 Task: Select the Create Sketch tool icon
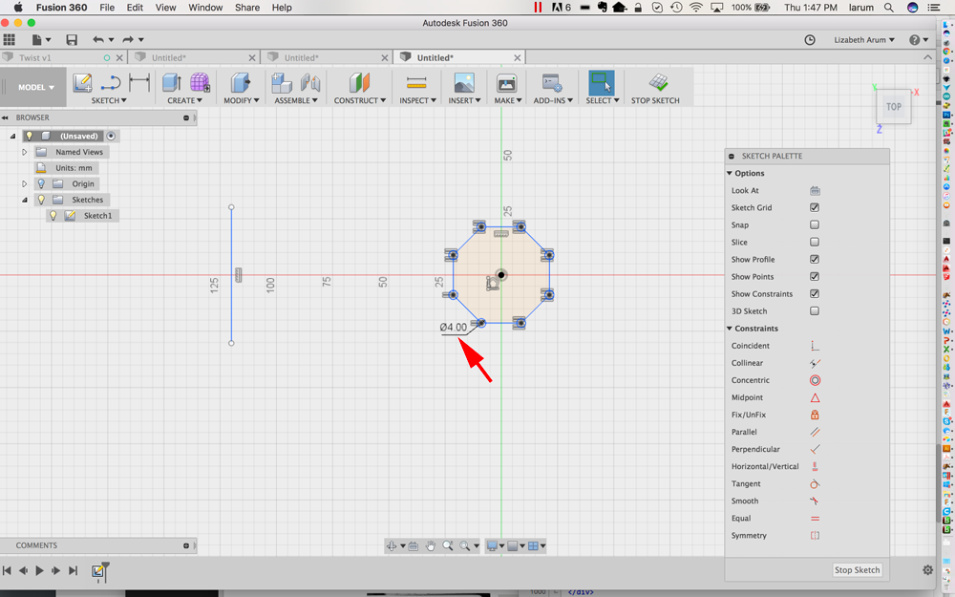coord(82,82)
